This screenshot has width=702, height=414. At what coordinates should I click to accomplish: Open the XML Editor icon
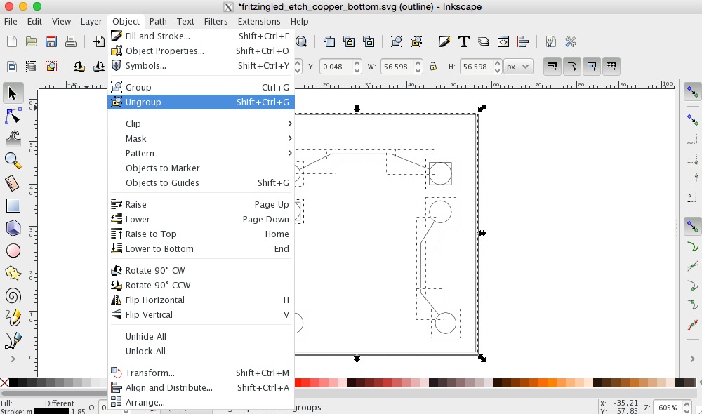(503, 42)
